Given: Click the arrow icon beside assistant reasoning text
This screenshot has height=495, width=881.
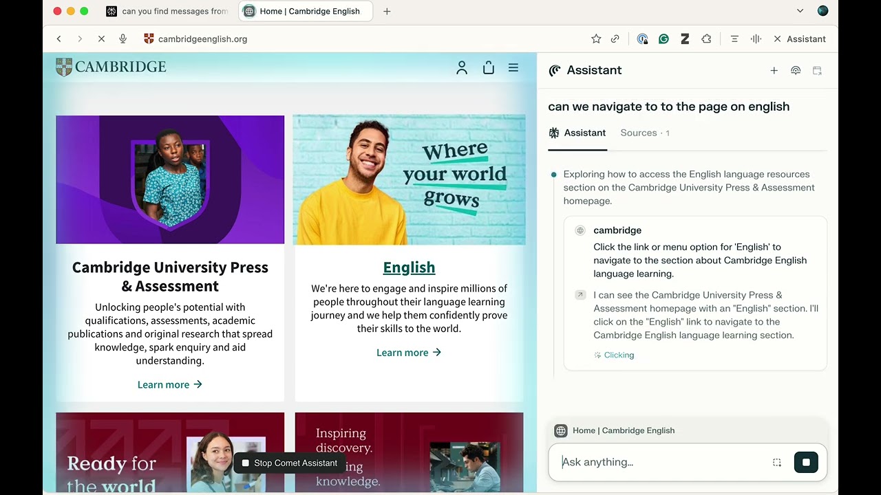Looking at the screenshot, I should 580,295.
